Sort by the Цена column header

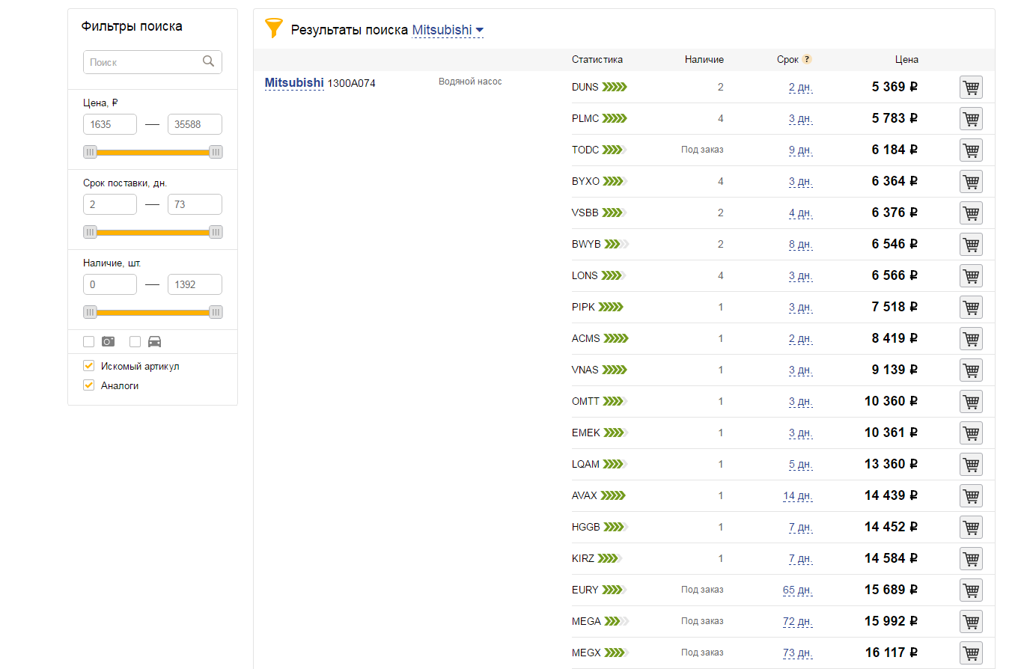(x=906, y=60)
